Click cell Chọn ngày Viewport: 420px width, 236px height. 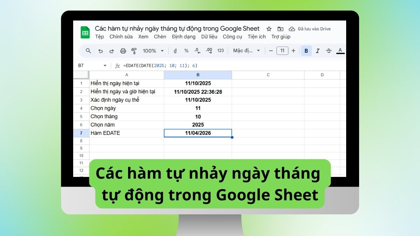click(126, 108)
